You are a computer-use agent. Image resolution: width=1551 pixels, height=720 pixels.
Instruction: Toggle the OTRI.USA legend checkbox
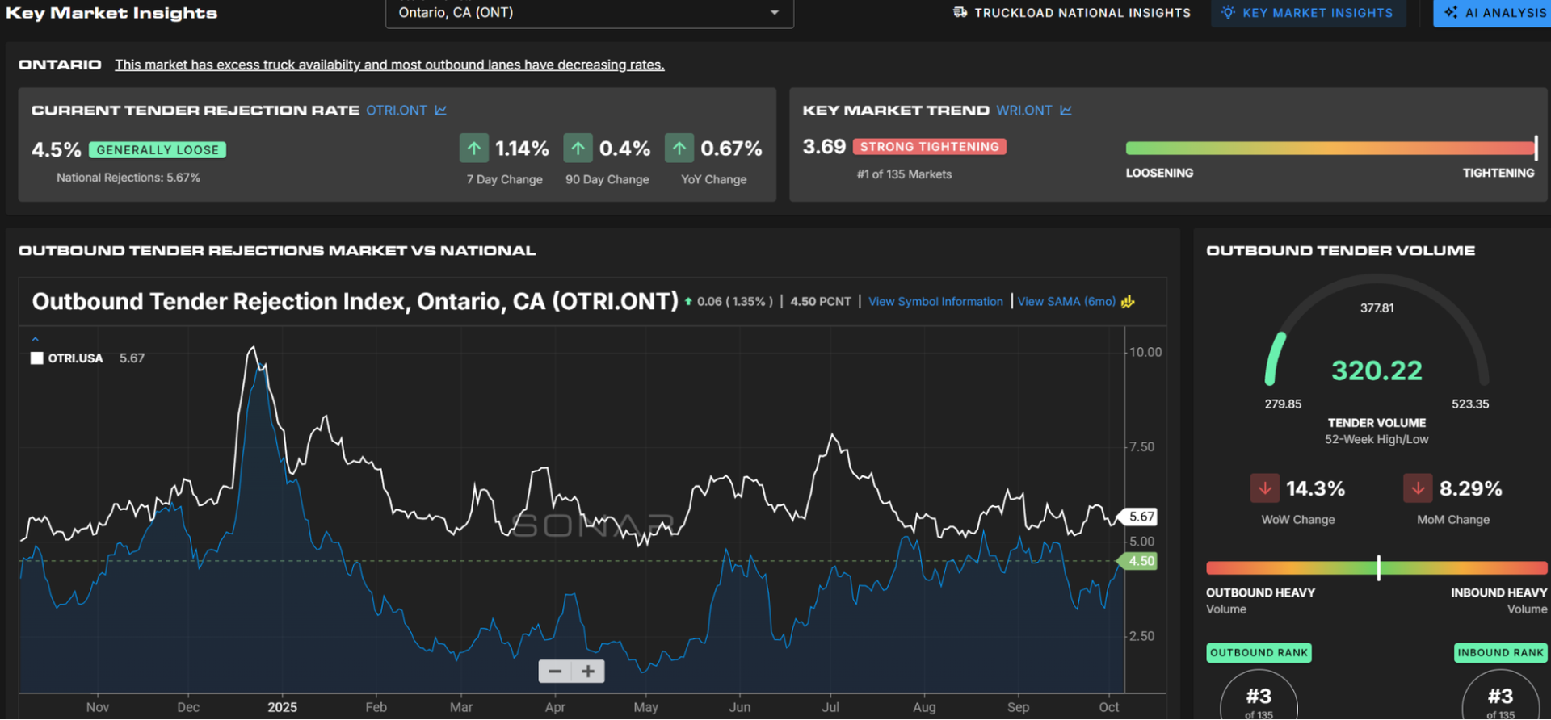[37, 358]
